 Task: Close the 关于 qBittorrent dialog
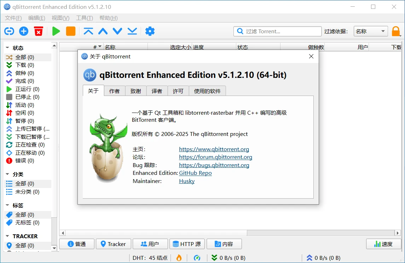coord(311,56)
